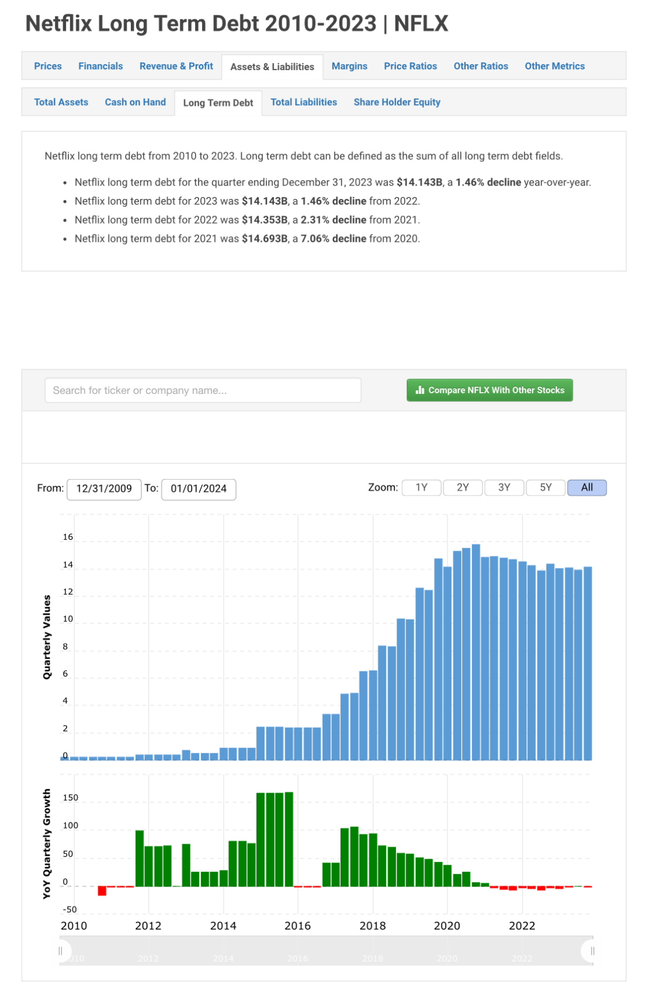Click the YoY Quarterly Growth axis label
The height and width of the screenshot is (984, 657).
click(x=47, y=844)
